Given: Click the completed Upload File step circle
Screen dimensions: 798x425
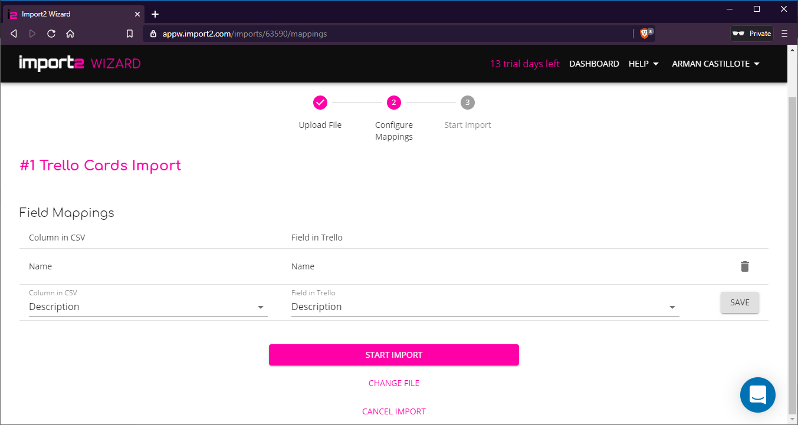Looking at the screenshot, I should click(320, 103).
